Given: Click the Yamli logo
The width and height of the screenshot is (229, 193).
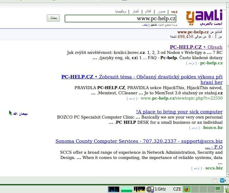Looking at the screenshot, I should point(204,17).
